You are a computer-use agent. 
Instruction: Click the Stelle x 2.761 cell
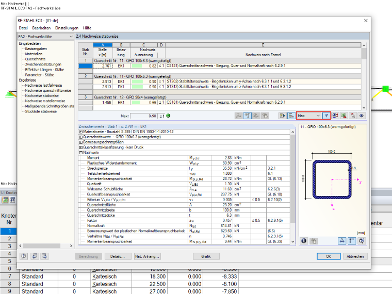click(103, 66)
